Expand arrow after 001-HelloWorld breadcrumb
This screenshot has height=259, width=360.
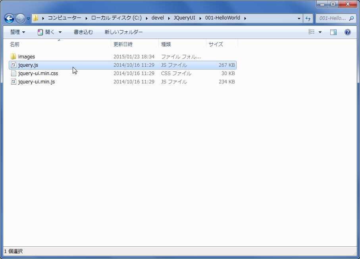pyautogui.click(x=245, y=18)
